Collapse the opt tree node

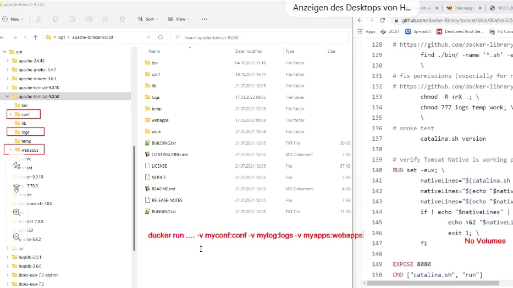tap(4, 52)
